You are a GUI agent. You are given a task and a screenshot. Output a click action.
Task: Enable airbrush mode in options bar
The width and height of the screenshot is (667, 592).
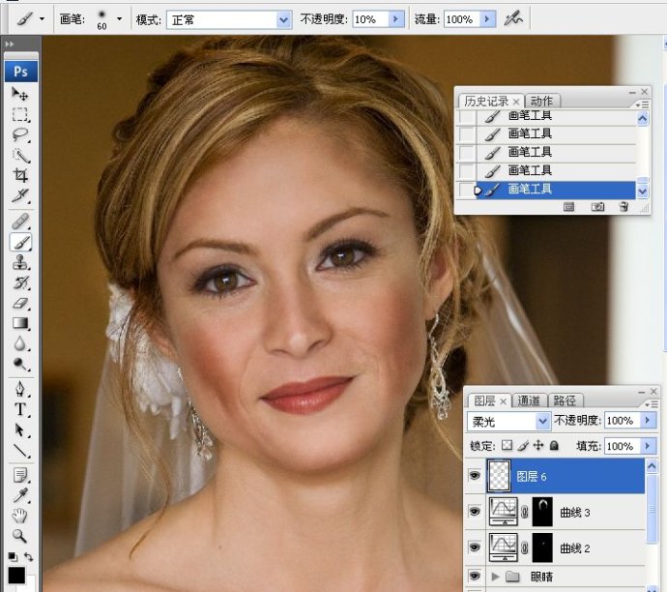[513, 18]
